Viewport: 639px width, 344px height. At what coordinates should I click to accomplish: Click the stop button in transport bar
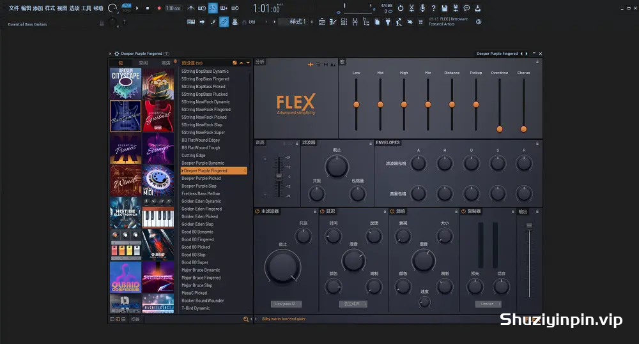point(148,8)
